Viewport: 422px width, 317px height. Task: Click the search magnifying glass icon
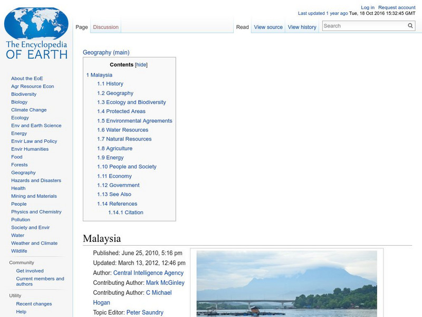tap(410, 25)
